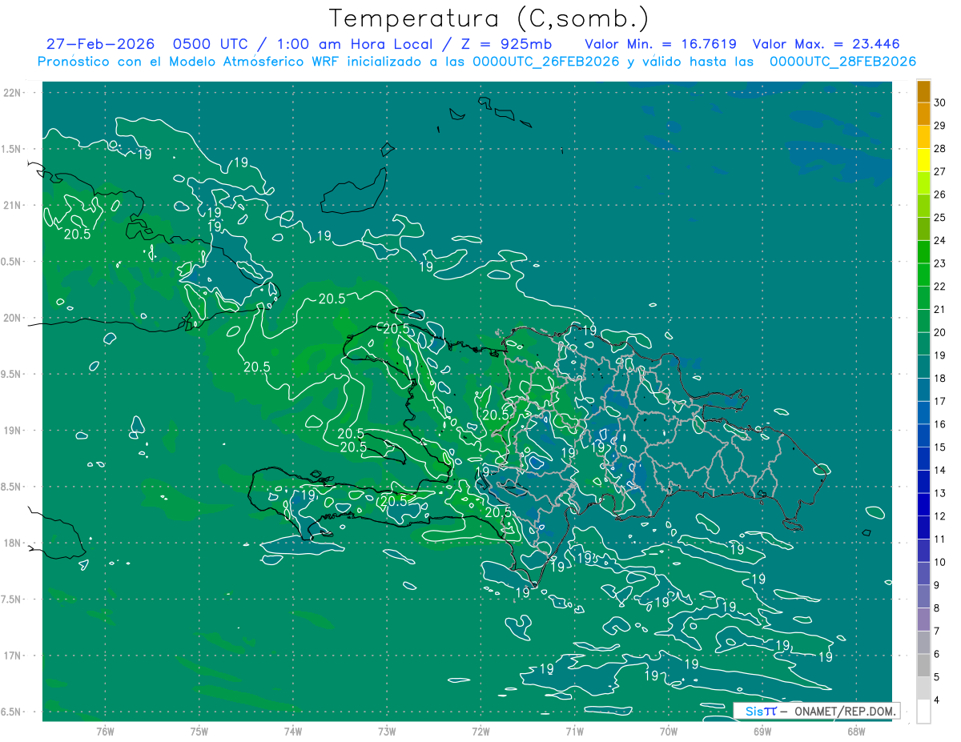Click the '0500 UTC' time text
Viewport: 961px width, 742px height.
pyautogui.click(x=211, y=44)
